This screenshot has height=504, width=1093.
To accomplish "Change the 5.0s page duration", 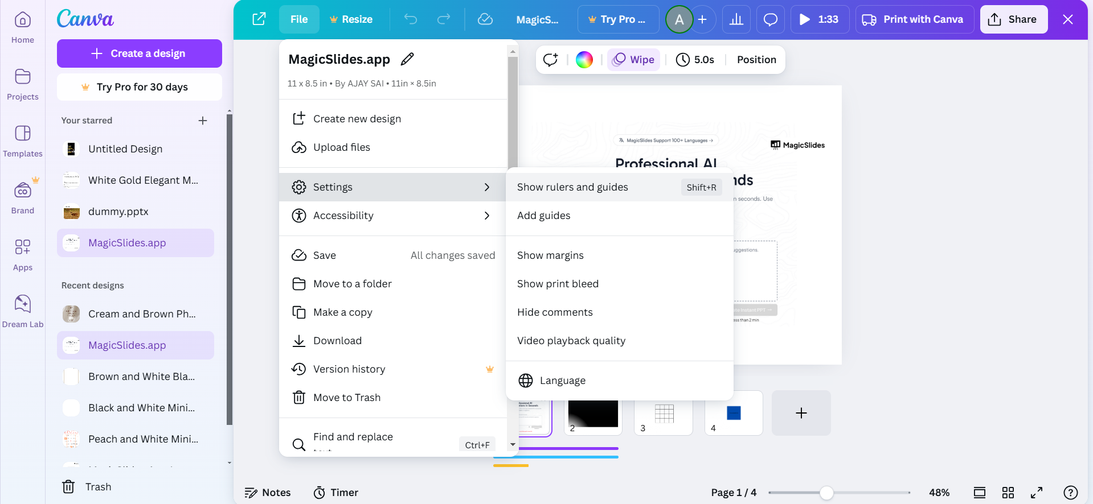I will tap(695, 60).
